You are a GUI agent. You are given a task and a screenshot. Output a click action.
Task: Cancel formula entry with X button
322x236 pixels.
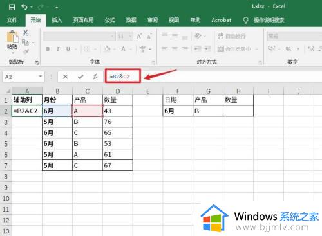click(x=65, y=77)
